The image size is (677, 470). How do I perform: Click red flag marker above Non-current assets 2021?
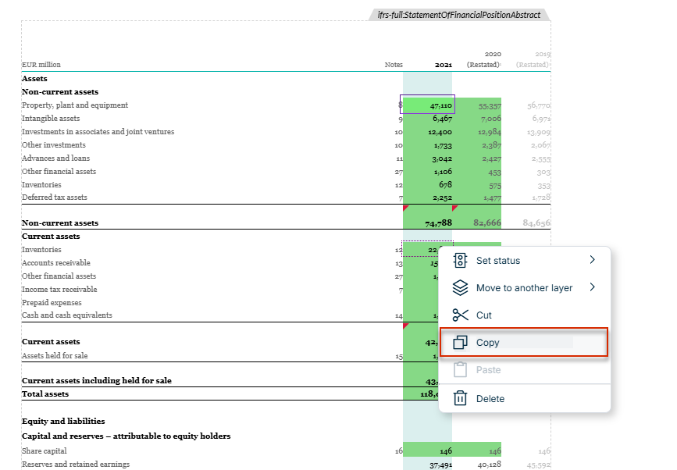(x=405, y=208)
